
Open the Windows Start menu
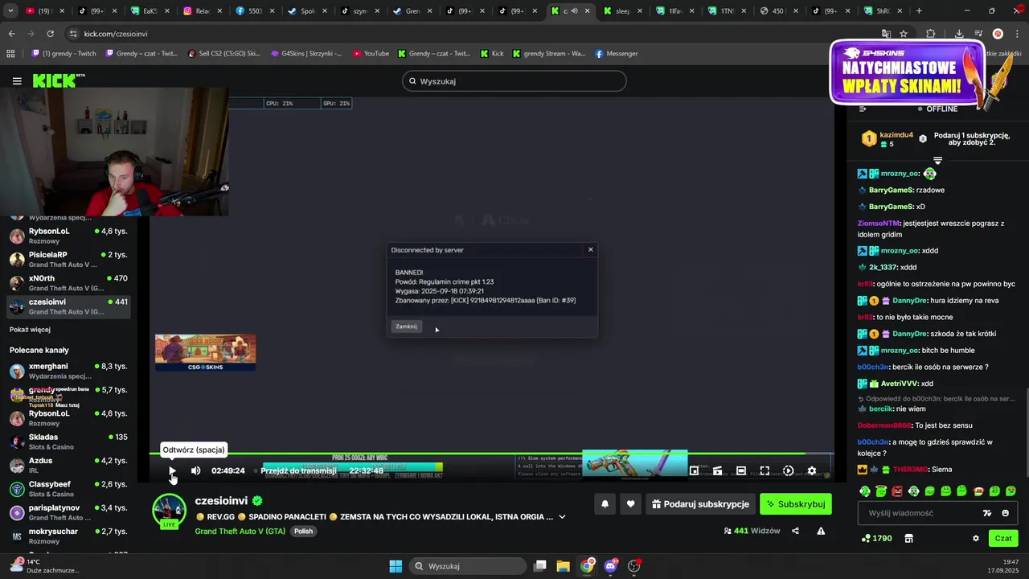[396, 566]
